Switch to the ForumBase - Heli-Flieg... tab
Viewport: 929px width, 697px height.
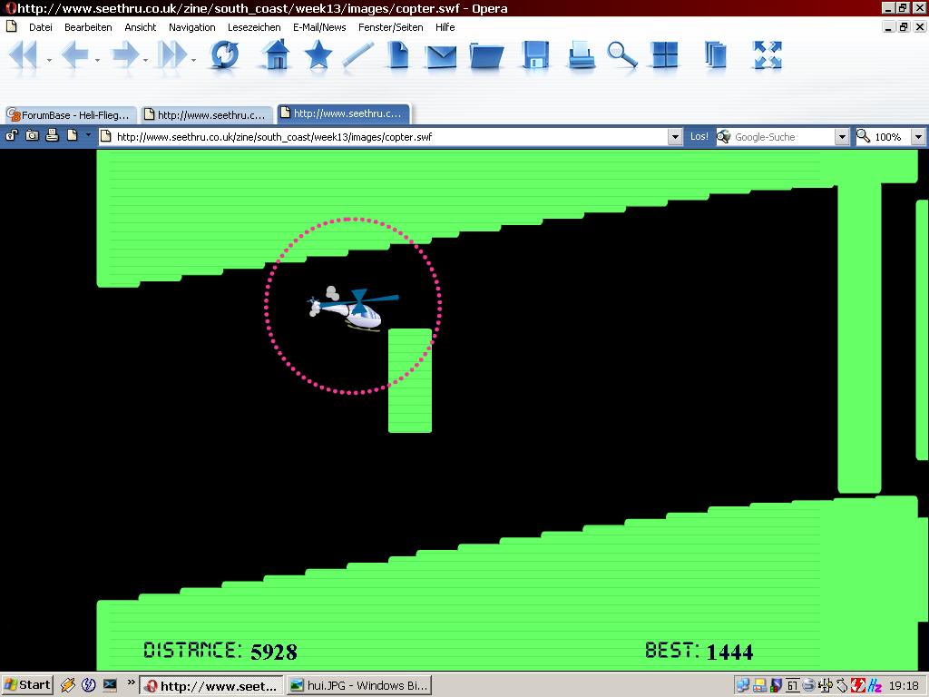(71, 115)
